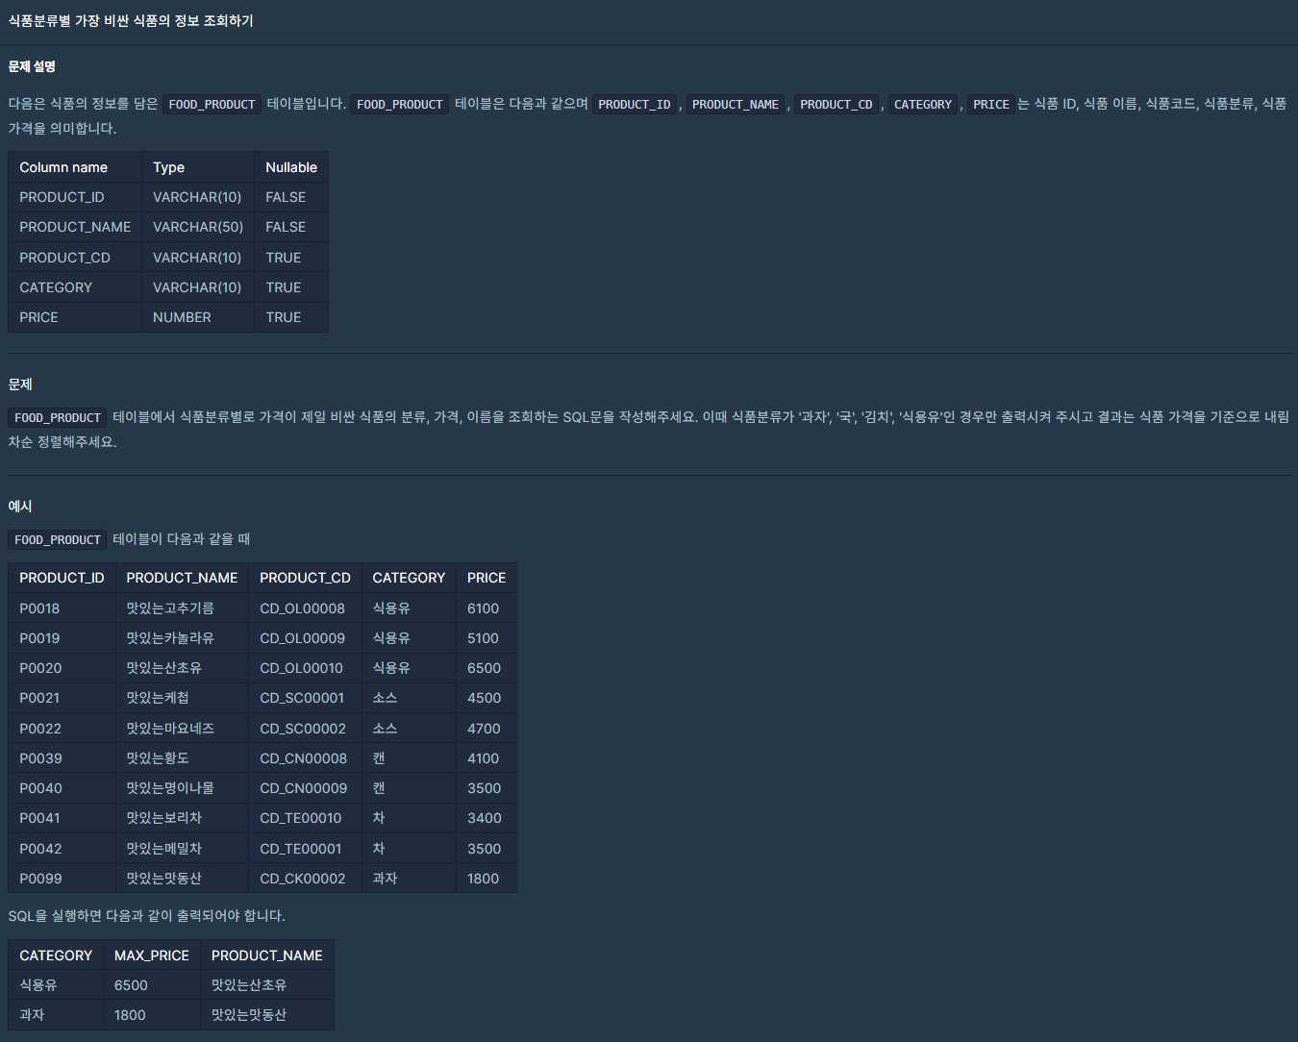Image resolution: width=1298 pixels, height=1042 pixels.
Task: Click the Type header in schema table
Action: click(x=168, y=167)
